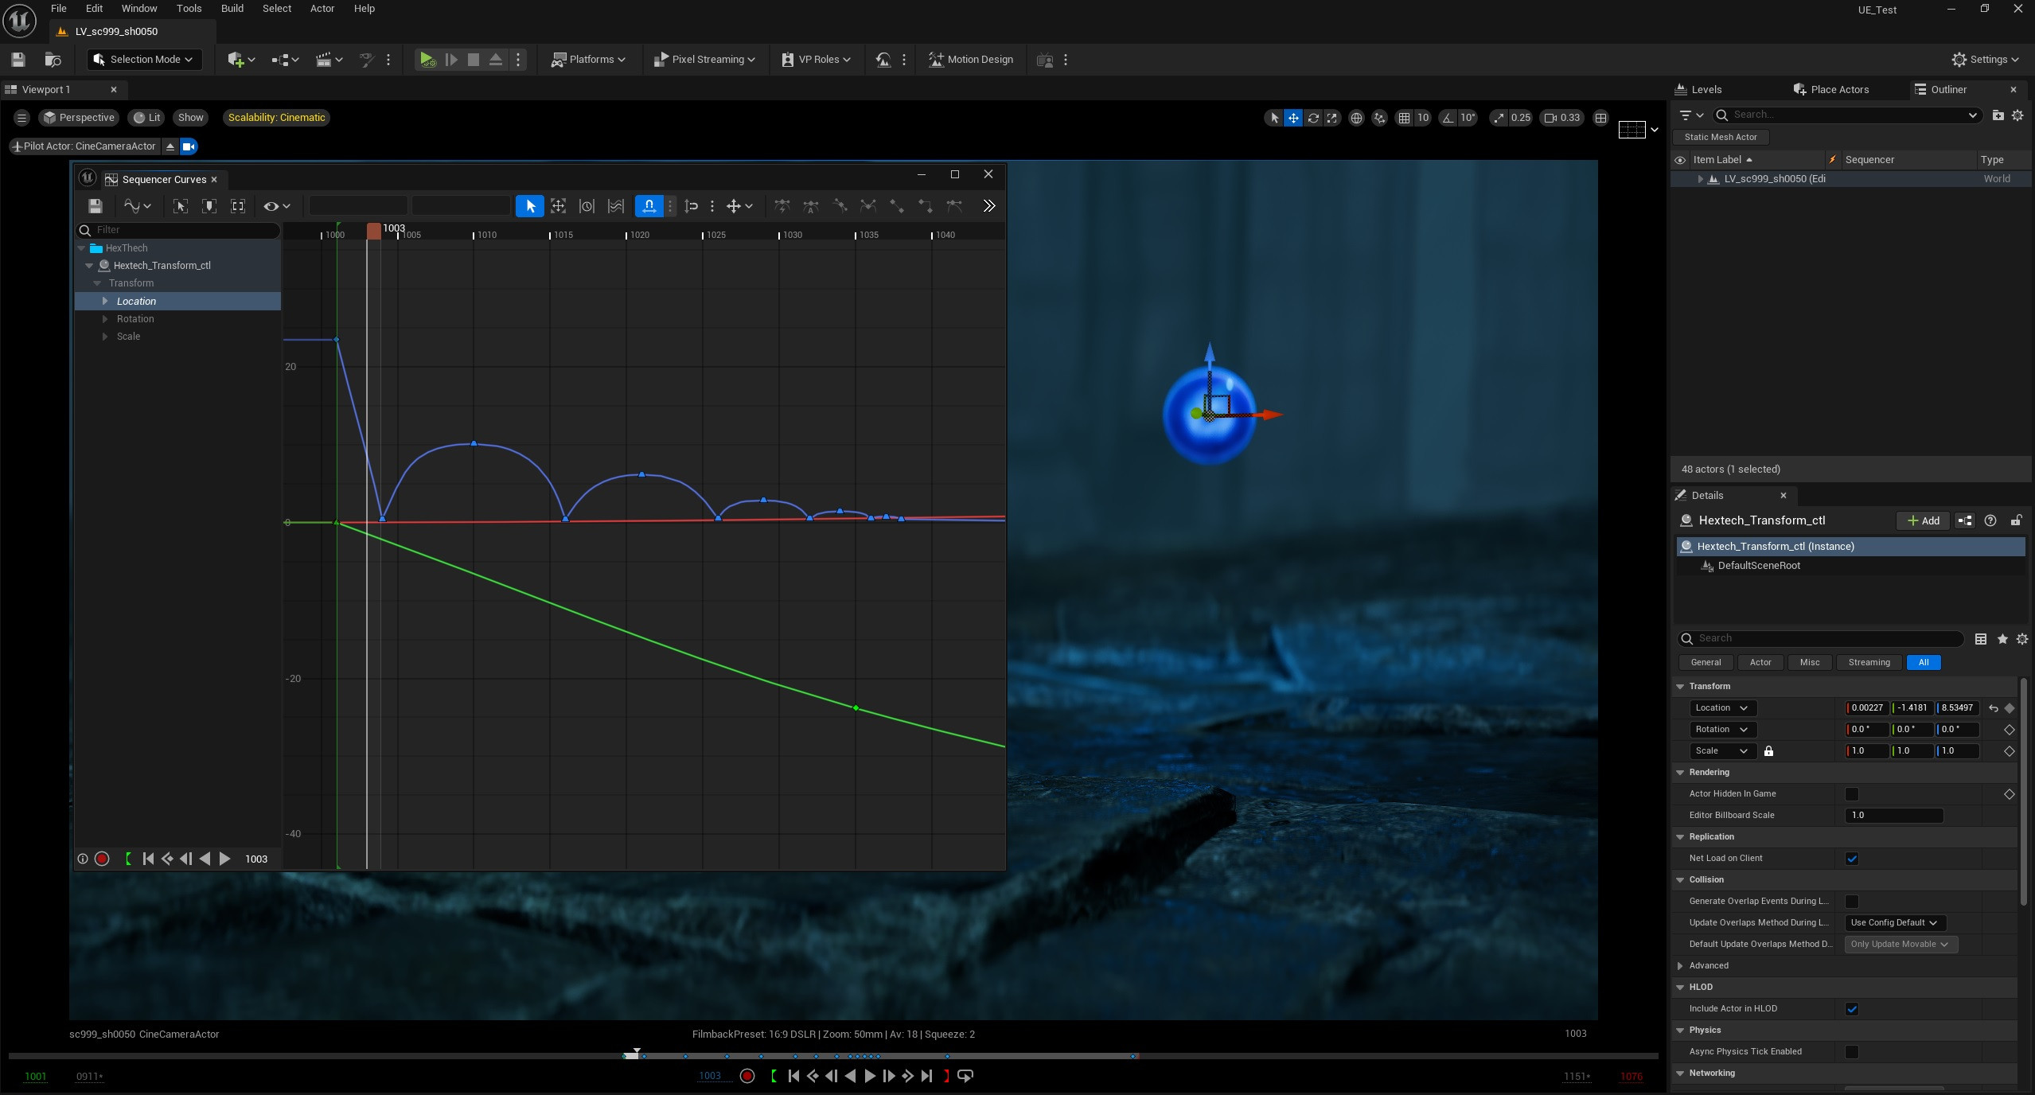Viewport: 2035px width, 1095px height.
Task: Select the Streaming details filter tab
Action: (x=1869, y=663)
